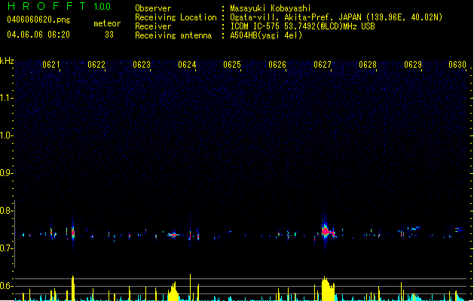
Task: Click the Receiving Location label
Action: point(176,17)
